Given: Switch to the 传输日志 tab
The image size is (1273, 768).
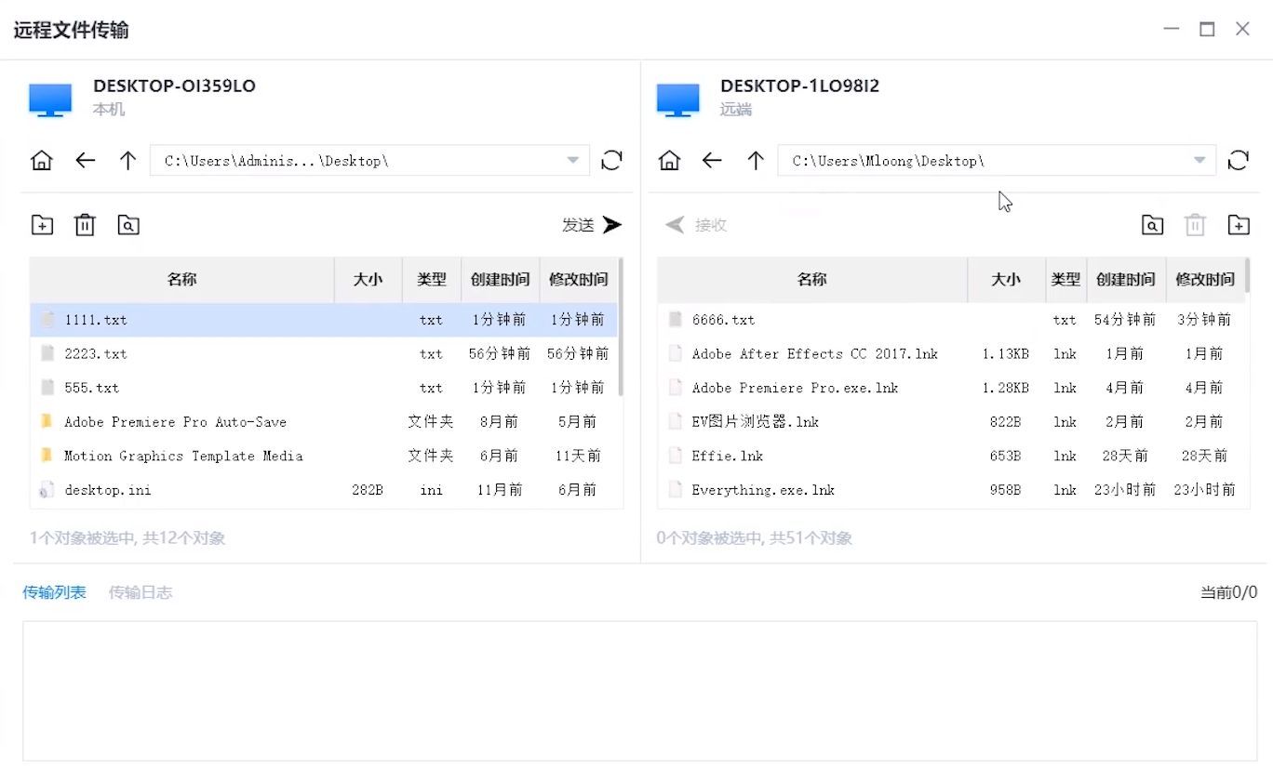Looking at the screenshot, I should coord(141,592).
